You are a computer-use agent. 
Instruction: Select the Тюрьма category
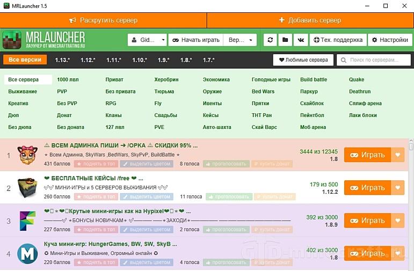point(164,92)
